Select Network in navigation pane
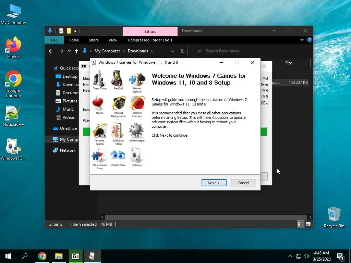351x263 pixels. tap(64, 150)
